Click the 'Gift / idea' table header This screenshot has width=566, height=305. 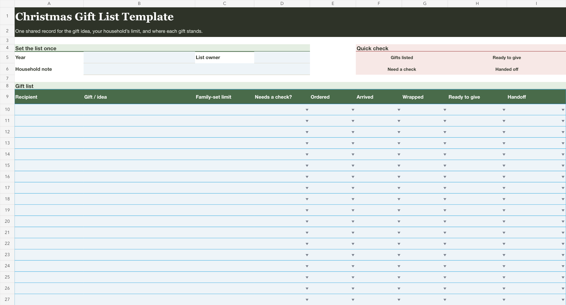click(95, 97)
